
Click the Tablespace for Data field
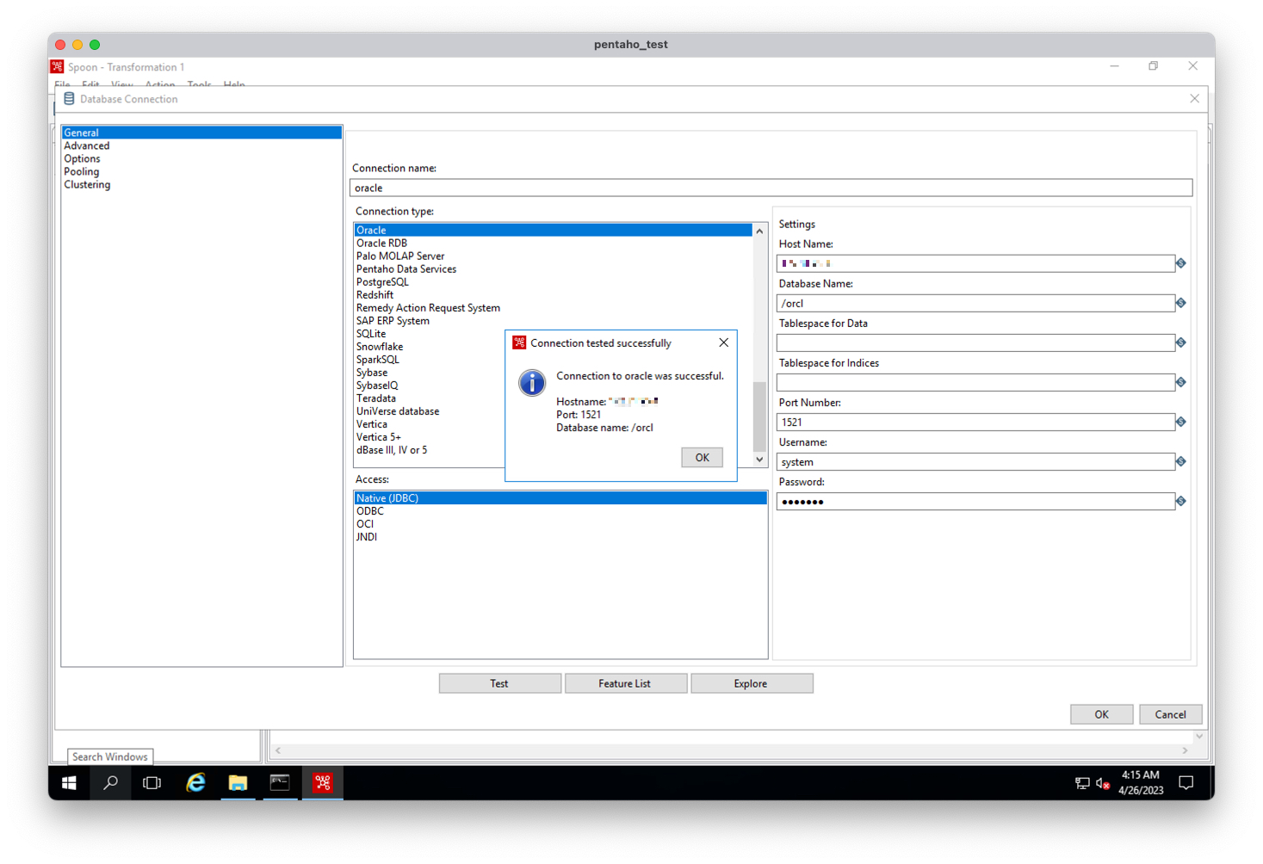(975, 343)
